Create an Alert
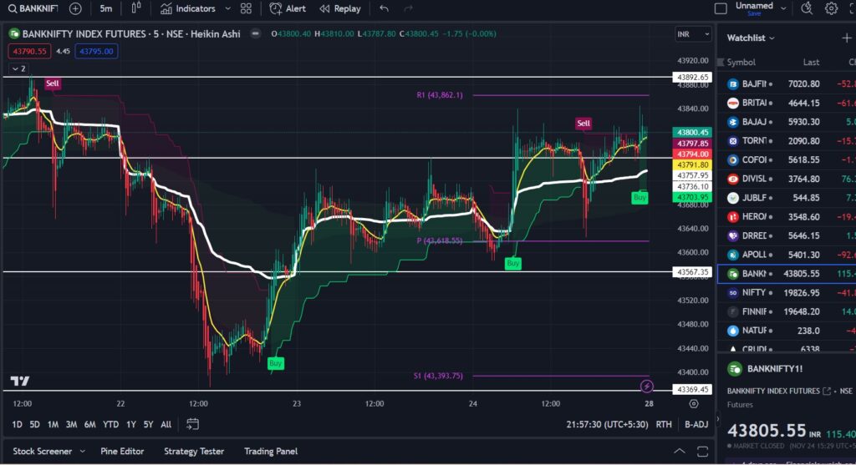856x465 pixels. click(x=288, y=8)
